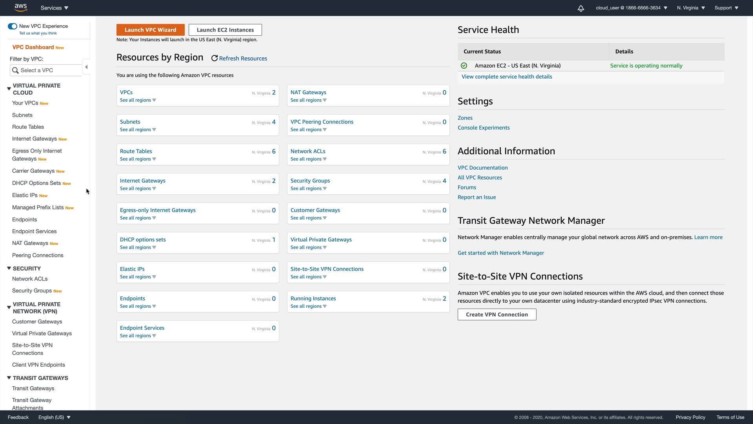Collapse the sidebar with the left arrow
Viewport: 753px width, 424px height.
86,67
